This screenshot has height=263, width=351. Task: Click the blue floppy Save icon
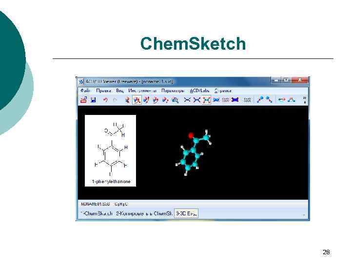93,100
